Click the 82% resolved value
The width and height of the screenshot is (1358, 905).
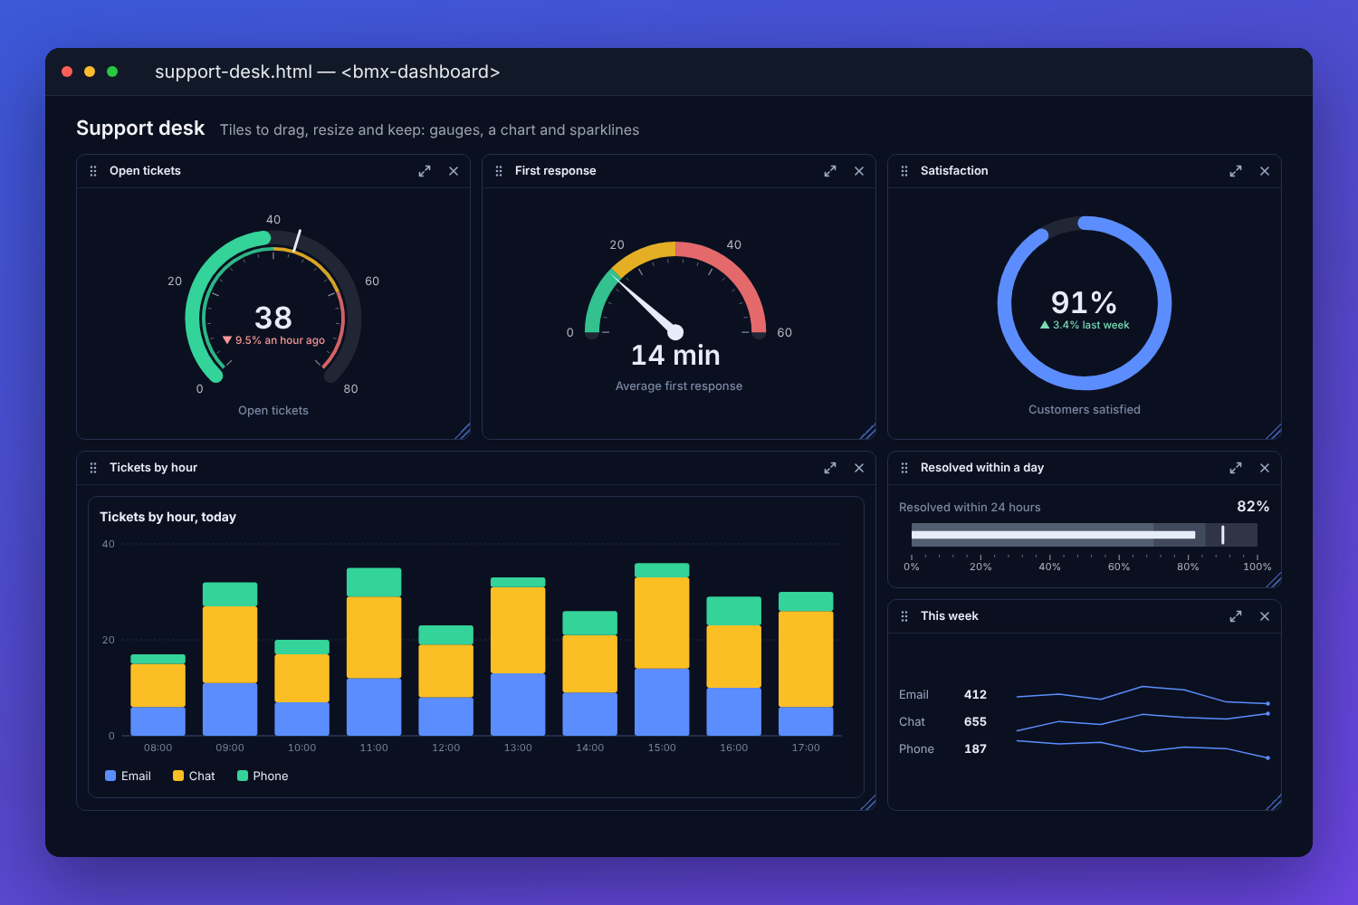1253,506
